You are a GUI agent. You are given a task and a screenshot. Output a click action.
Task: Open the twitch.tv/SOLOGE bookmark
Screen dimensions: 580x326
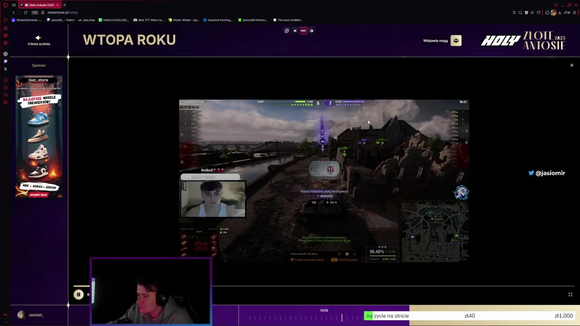click(x=114, y=20)
